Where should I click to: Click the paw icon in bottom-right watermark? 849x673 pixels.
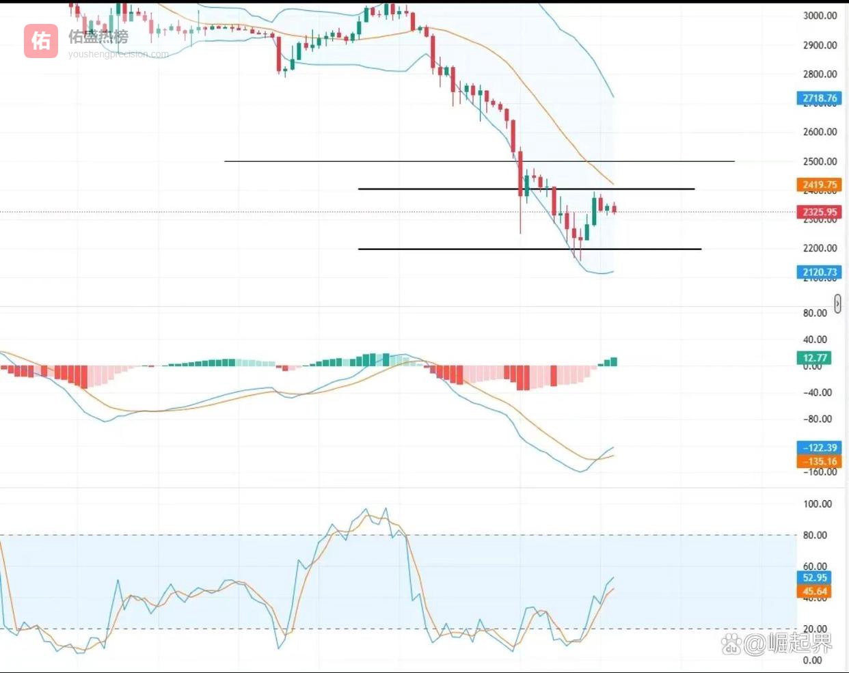point(731,643)
